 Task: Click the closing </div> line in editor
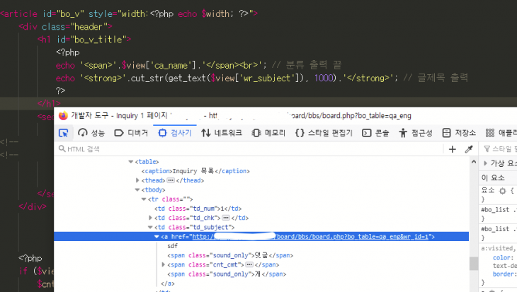[x=33, y=206]
